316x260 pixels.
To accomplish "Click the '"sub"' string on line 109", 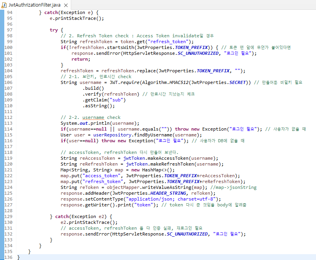I will pos(116,100).
